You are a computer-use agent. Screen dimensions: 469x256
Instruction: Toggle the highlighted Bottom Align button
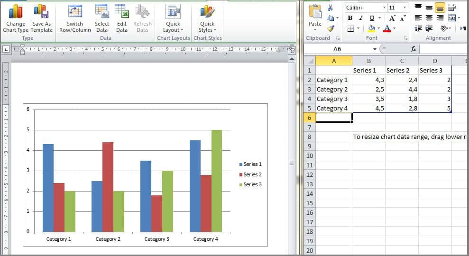(440, 8)
